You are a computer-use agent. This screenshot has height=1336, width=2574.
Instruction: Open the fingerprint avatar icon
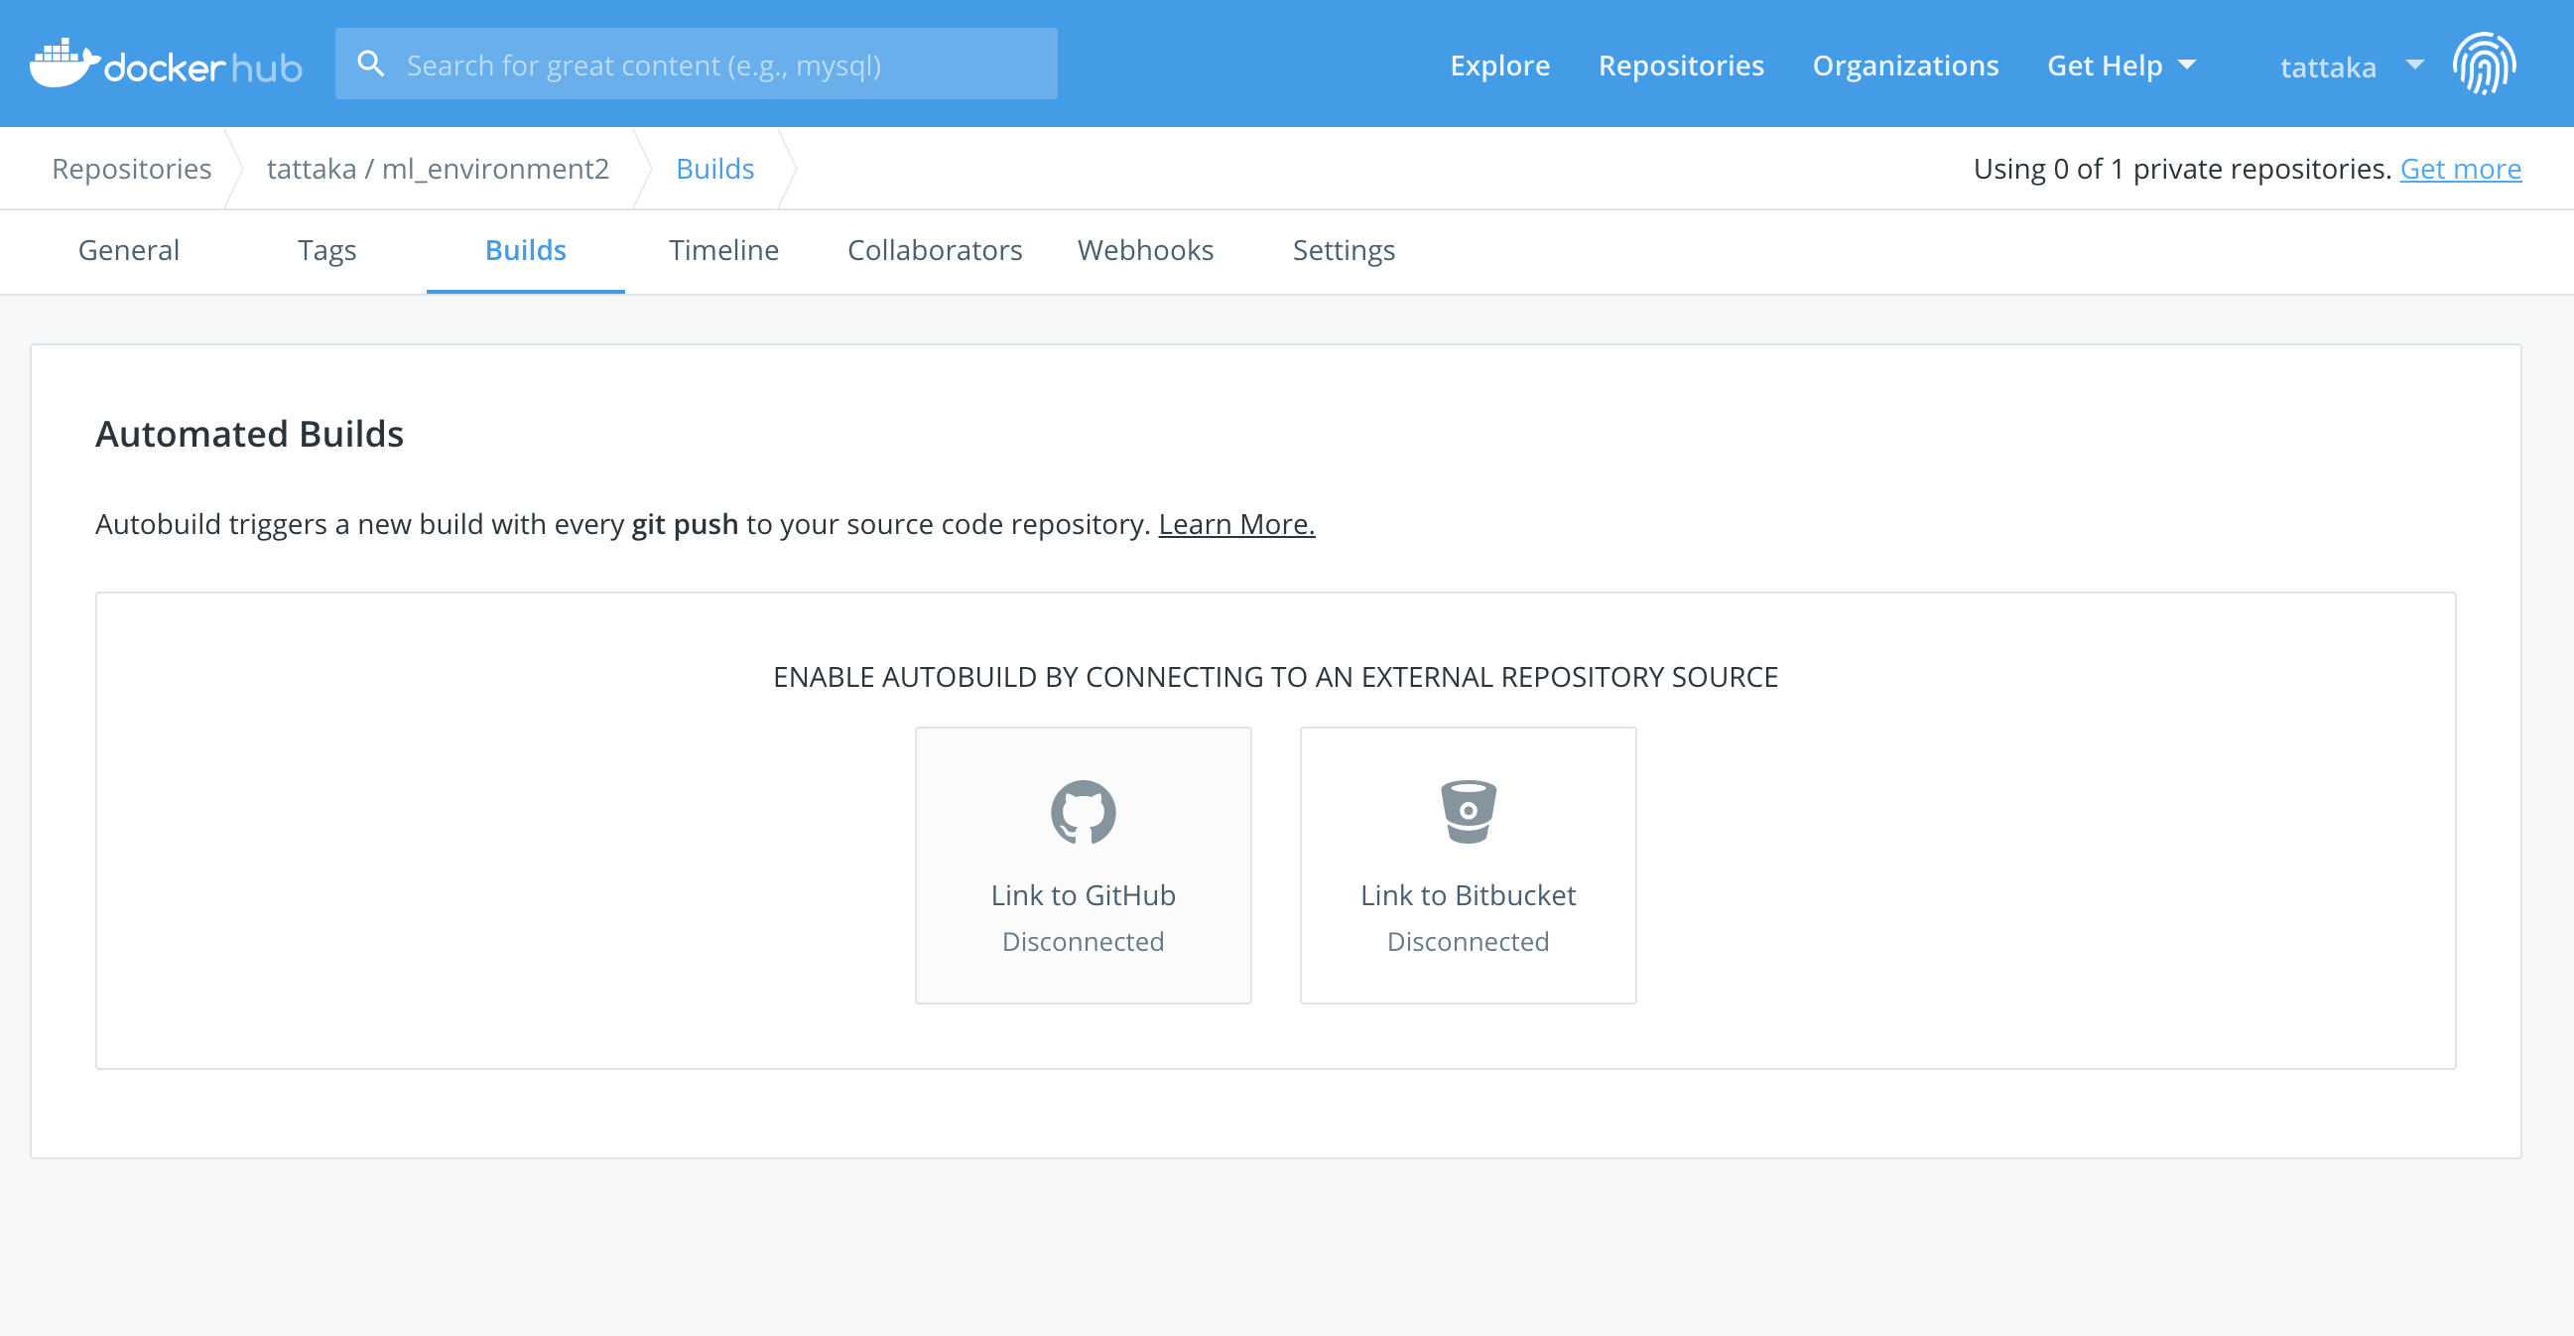pyautogui.click(x=2484, y=64)
